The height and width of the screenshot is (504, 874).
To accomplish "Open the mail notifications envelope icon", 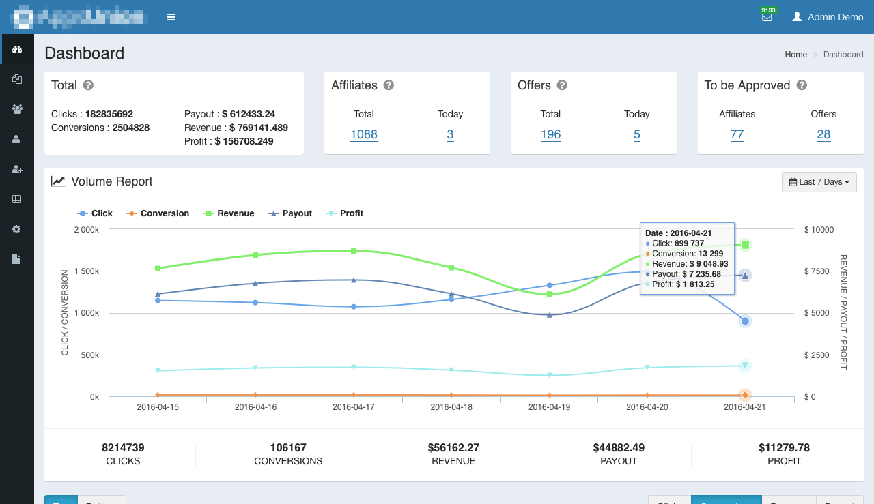I will tap(767, 18).
